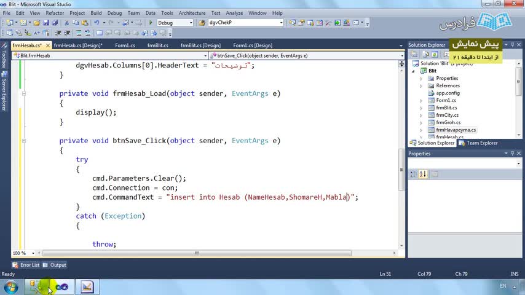Open the dgvChekP find combo box
The height and width of the screenshot is (295, 525).
[281, 23]
